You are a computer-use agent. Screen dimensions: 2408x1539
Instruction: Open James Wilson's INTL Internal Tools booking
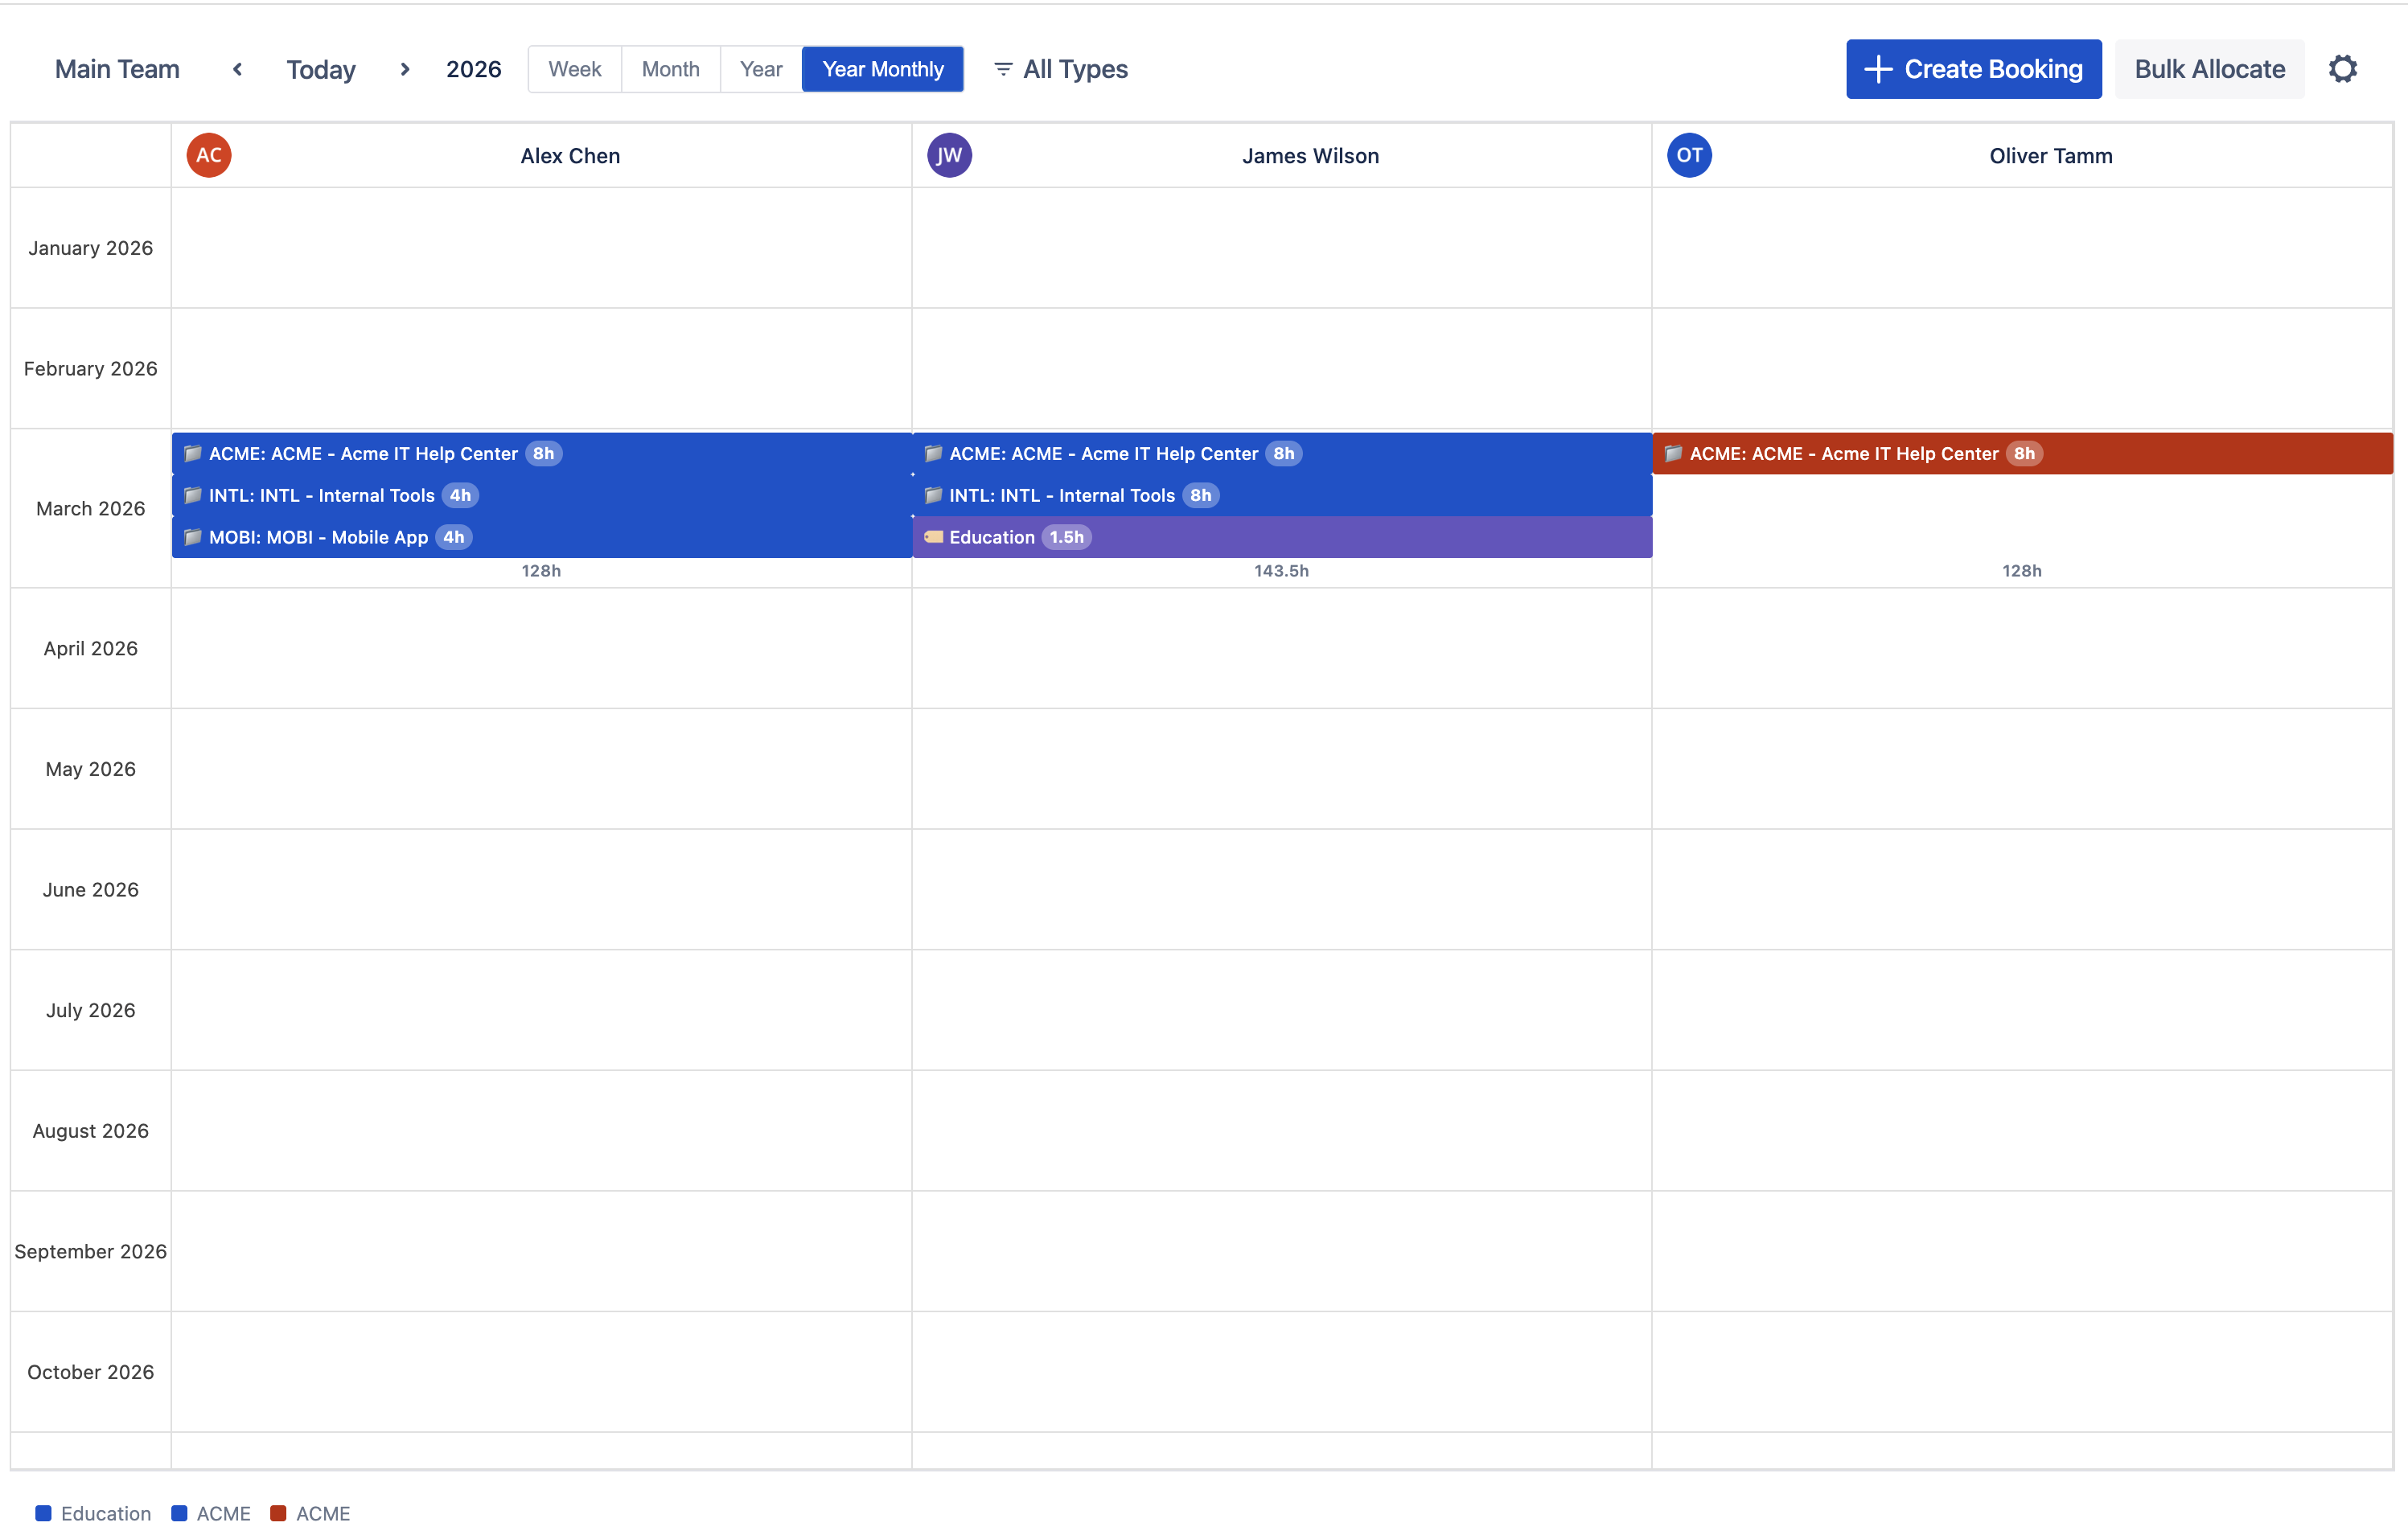click(1061, 495)
